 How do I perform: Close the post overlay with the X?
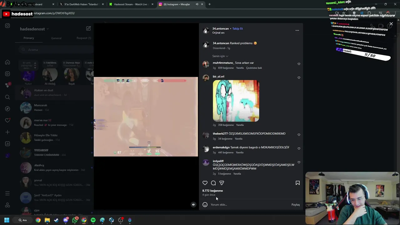point(391,24)
